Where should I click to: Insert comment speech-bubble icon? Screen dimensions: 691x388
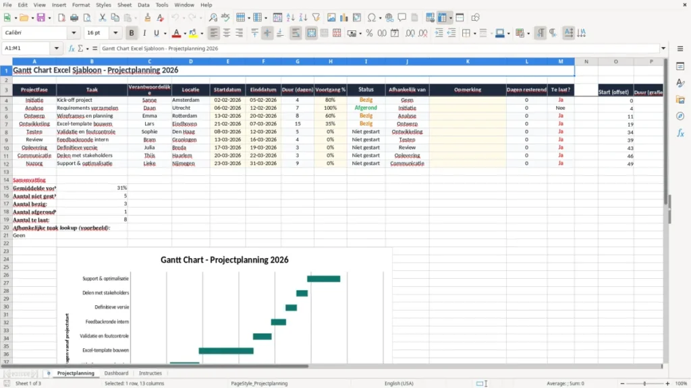[402, 18]
